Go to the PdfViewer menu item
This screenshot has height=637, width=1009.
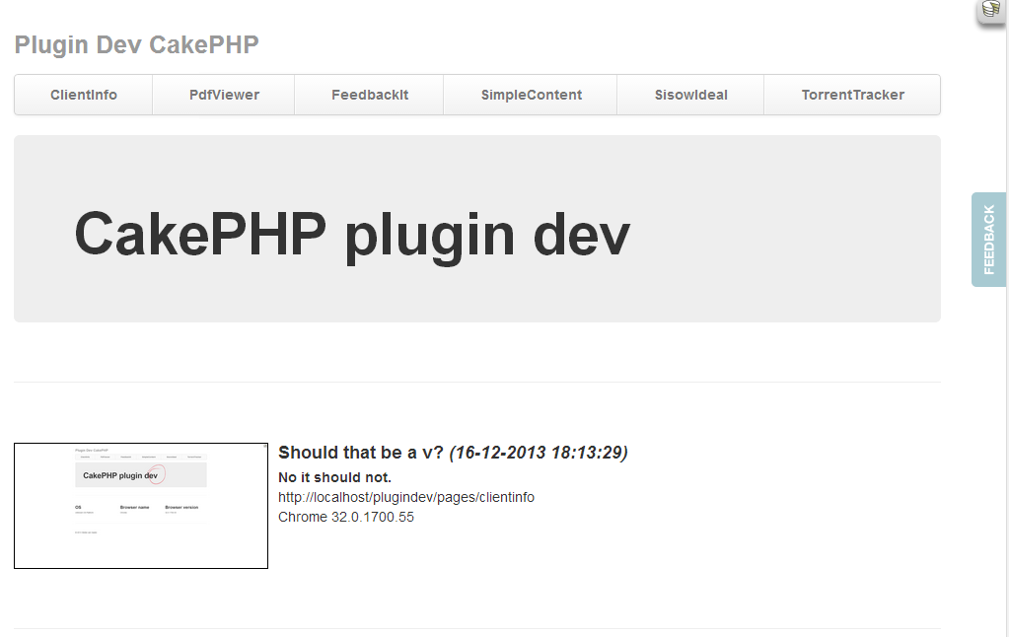click(x=224, y=95)
